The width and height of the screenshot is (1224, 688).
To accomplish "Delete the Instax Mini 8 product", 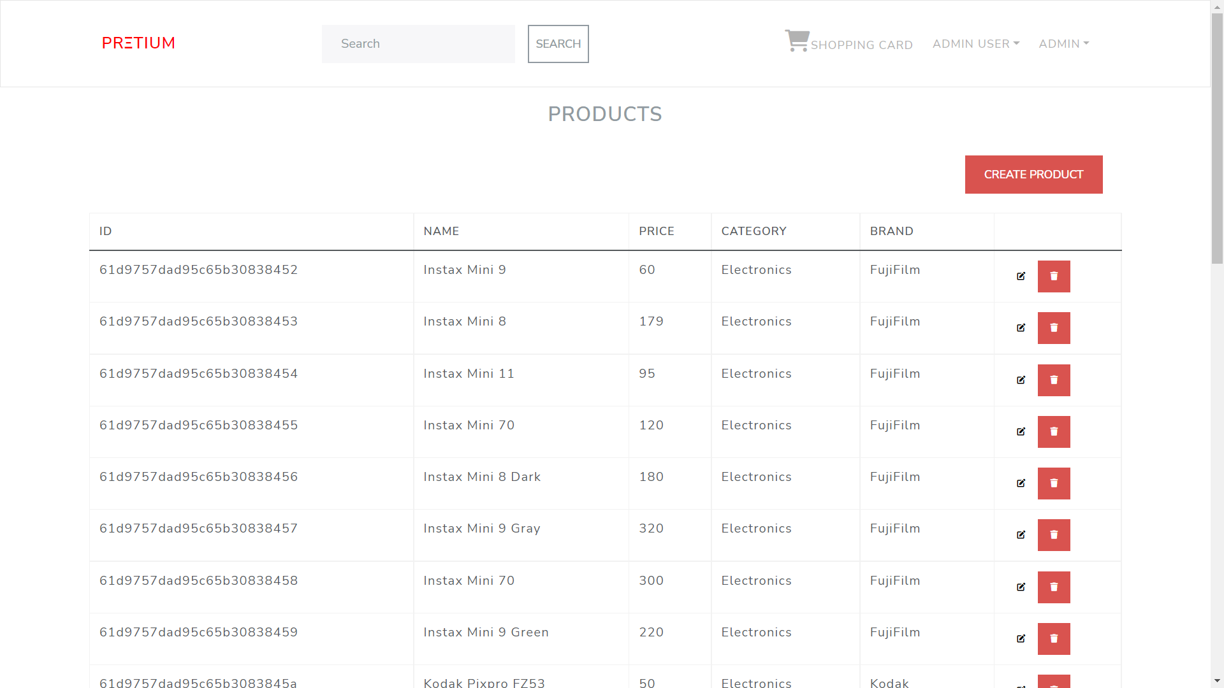I will click(1054, 328).
